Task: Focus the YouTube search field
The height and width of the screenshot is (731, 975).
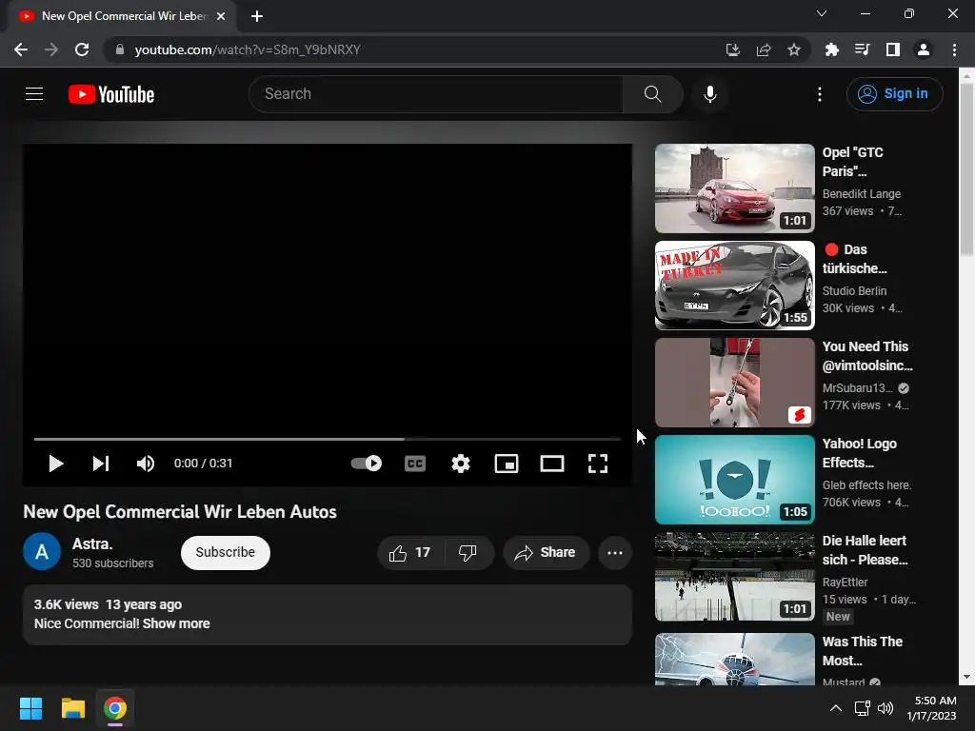Action: (x=435, y=94)
